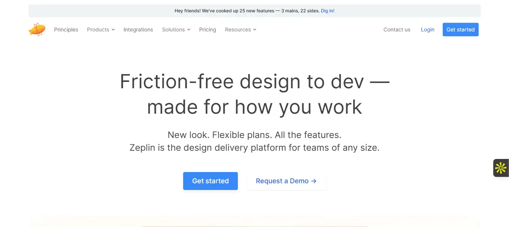Navigate to the Pricing page
The height and width of the screenshot is (227, 509).
(x=207, y=30)
